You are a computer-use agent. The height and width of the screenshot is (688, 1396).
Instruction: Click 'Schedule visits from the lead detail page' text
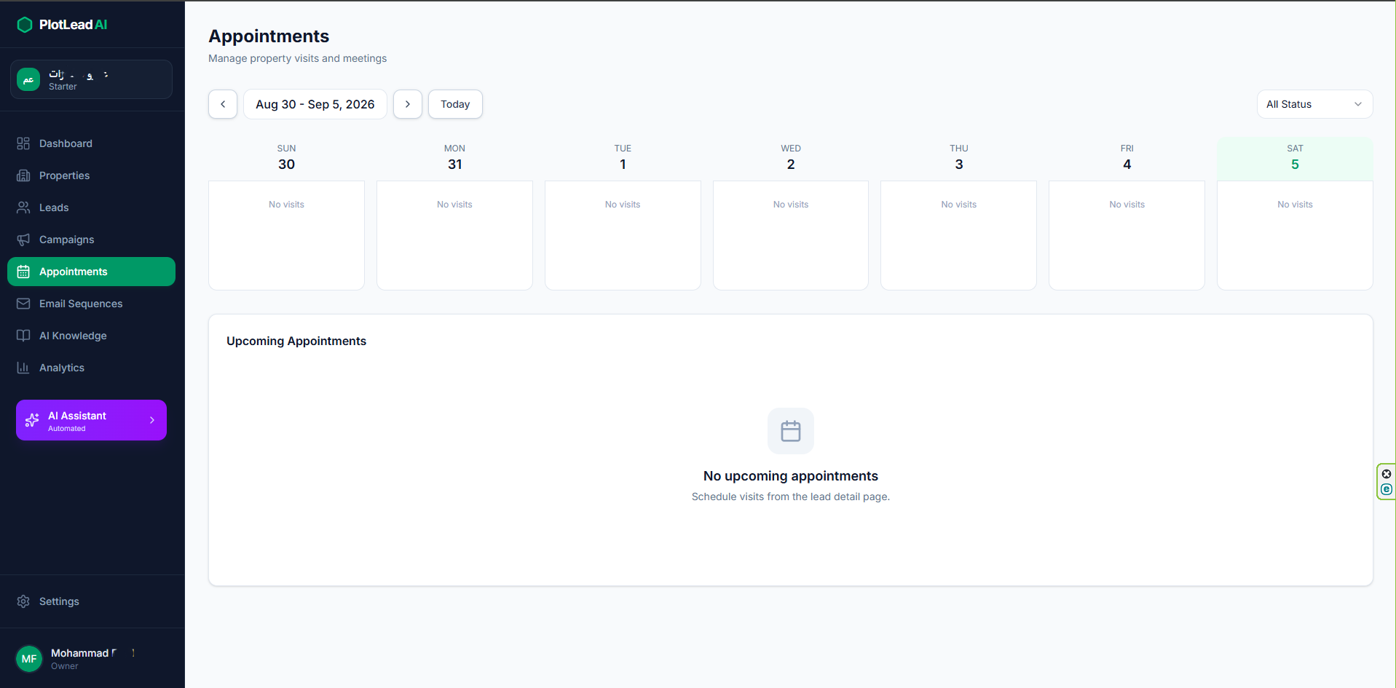pyautogui.click(x=791, y=497)
